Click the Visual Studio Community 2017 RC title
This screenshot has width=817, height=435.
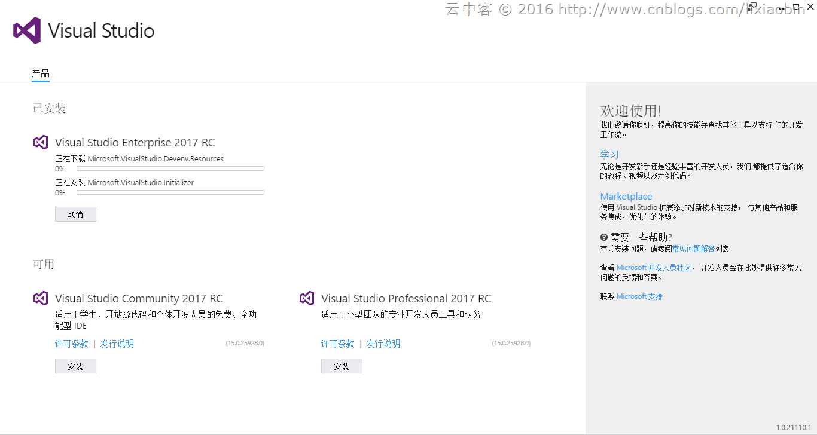tap(139, 299)
